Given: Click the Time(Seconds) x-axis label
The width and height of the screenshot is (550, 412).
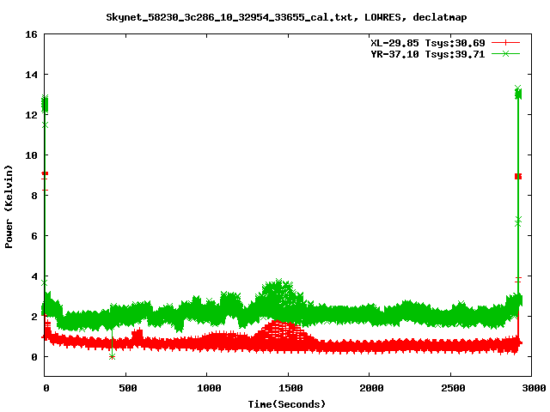Looking at the screenshot, I should pyautogui.click(x=288, y=403).
